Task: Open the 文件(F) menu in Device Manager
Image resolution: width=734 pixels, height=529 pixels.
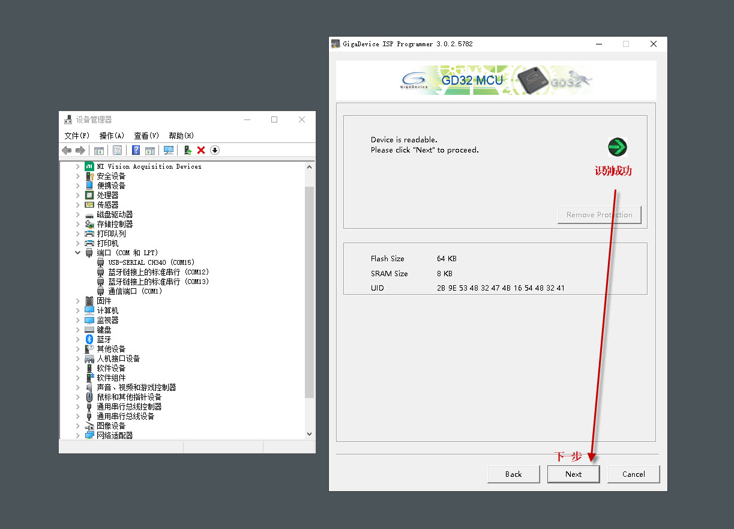Action: click(x=77, y=136)
